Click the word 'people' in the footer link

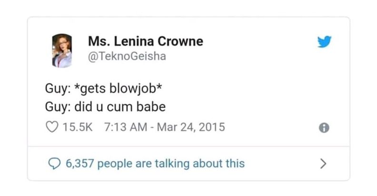tap(115, 164)
